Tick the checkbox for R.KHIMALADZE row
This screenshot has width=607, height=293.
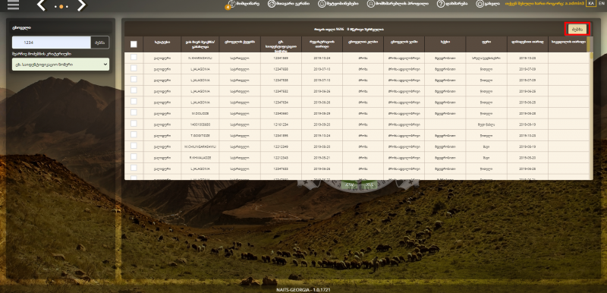coord(134,157)
